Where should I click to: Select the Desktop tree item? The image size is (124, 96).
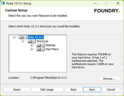50,45
